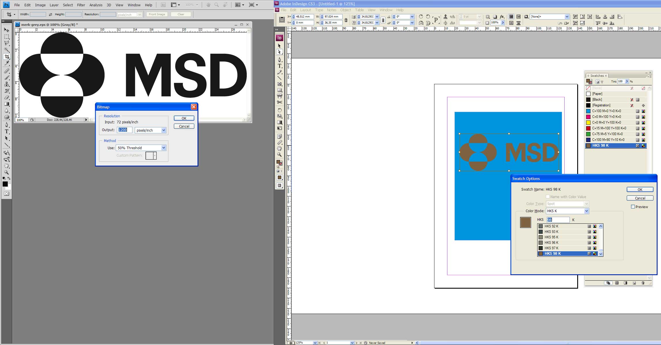Select the InDesign Rectangle Frame tool
This screenshot has width=661, height=345.
tap(279, 84)
